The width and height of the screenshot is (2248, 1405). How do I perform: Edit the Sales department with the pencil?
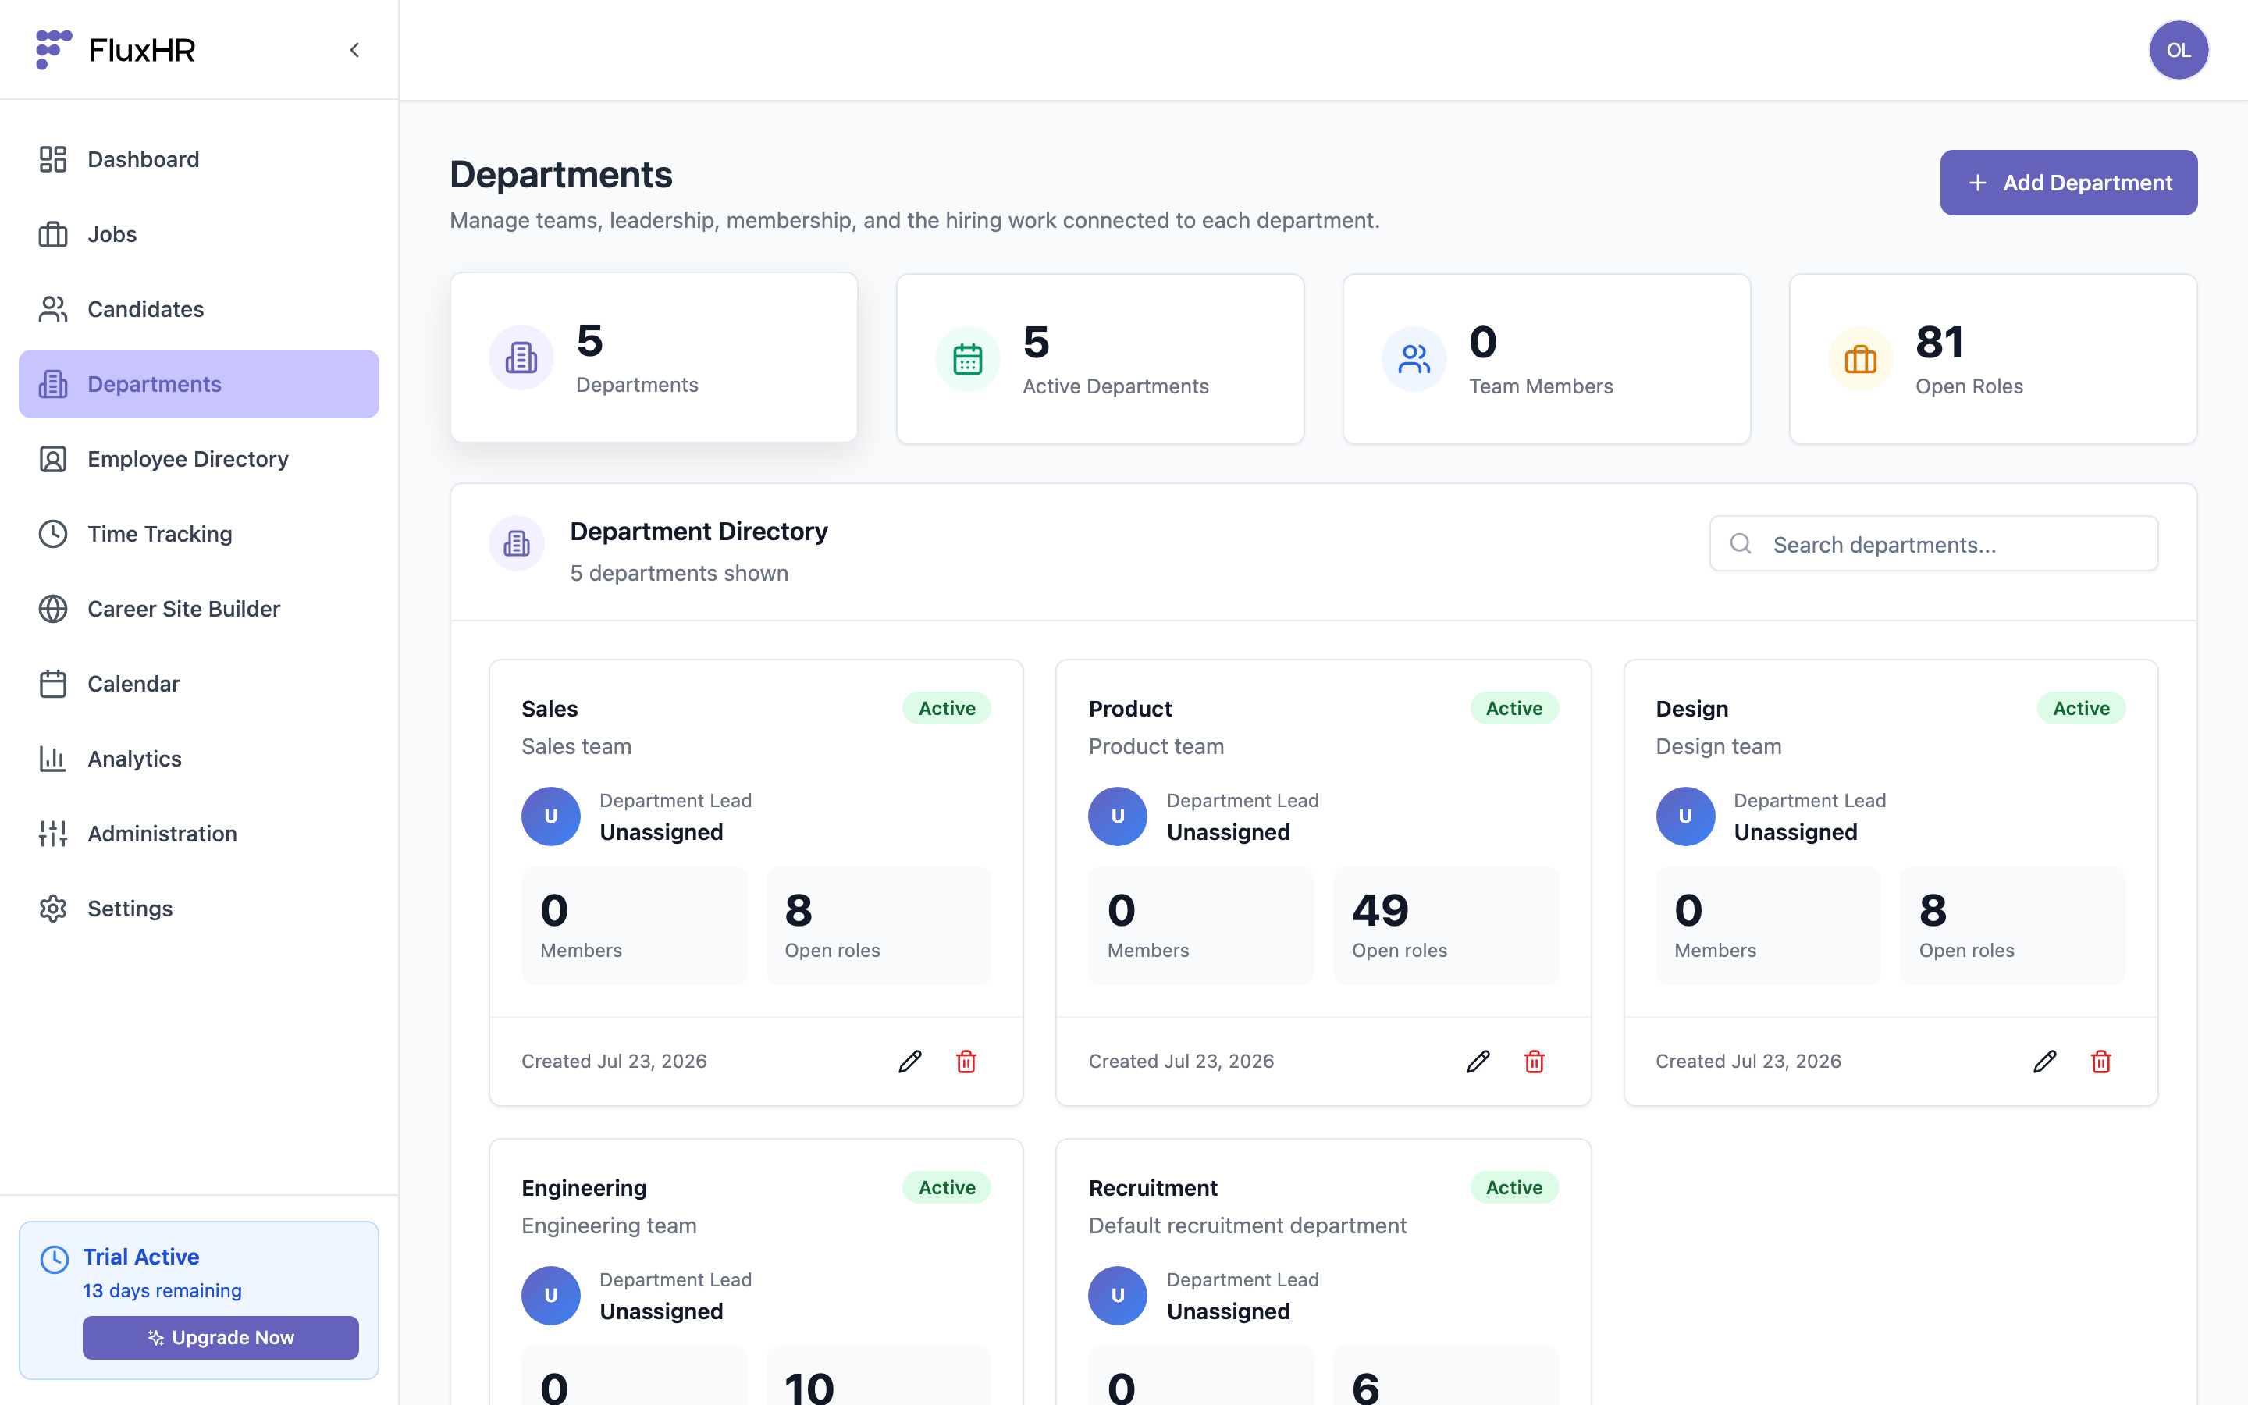click(x=910, y=1062)
